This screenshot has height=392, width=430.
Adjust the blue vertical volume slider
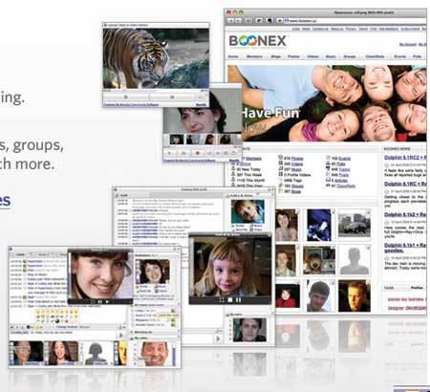pos(174,356)
